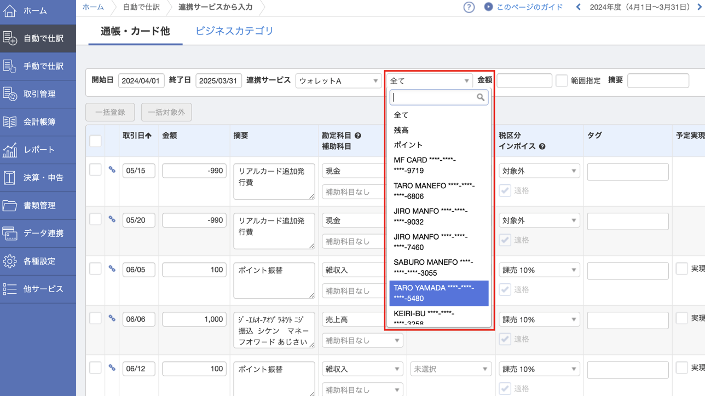The height and width of the screenshot is (396, 705).
Task: Click the 一括登録 button
Action: [x=110, y=112]
